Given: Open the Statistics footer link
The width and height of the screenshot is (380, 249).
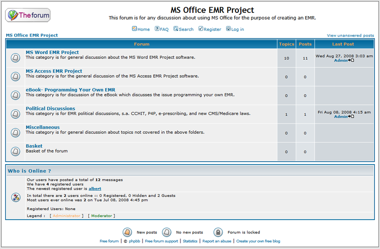Looking at the screenshot, I should click(190, 241).
